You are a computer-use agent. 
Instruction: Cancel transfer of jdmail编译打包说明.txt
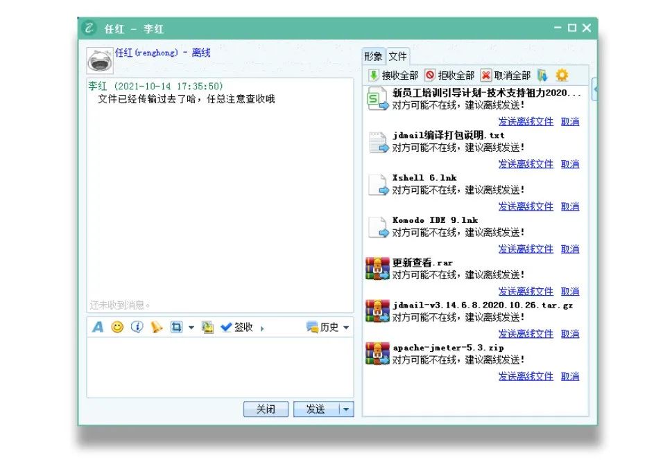570,164
